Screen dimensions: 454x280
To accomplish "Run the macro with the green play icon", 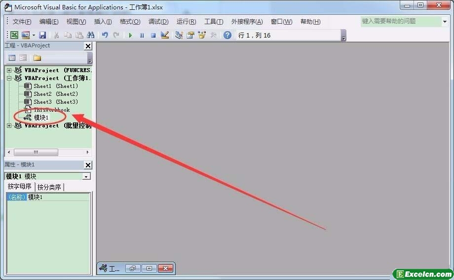I will 130,36.
